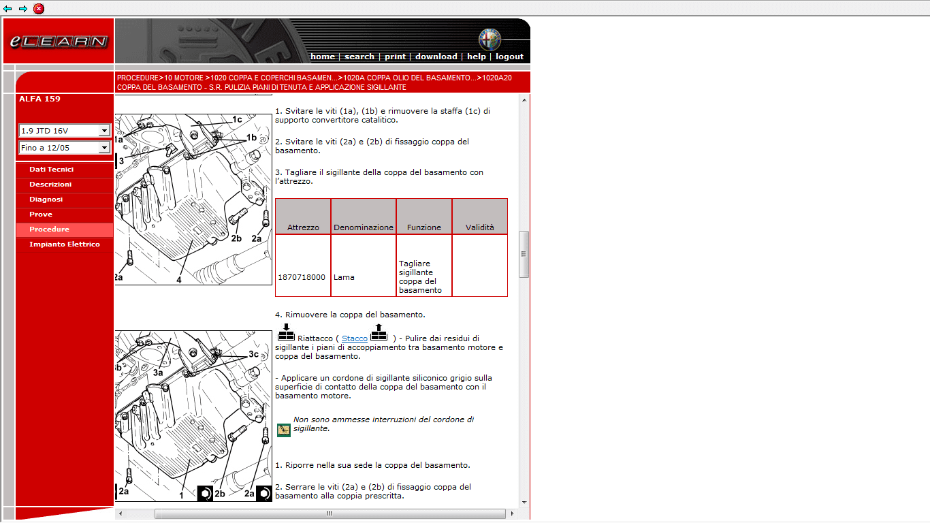
Task: Click the note icon beside sealant warning
Action: (x=283, y=430)
